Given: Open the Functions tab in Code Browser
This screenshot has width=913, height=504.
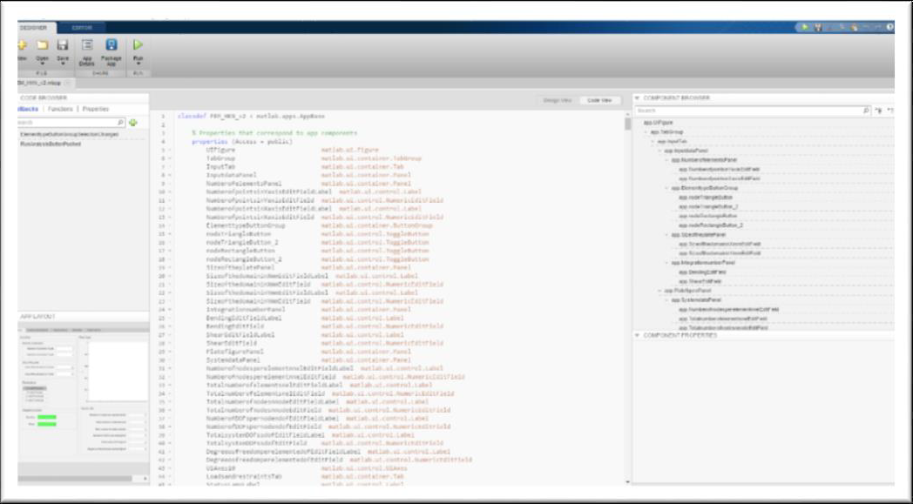Looking at the screenshot, I should click(x=60, y=110).
